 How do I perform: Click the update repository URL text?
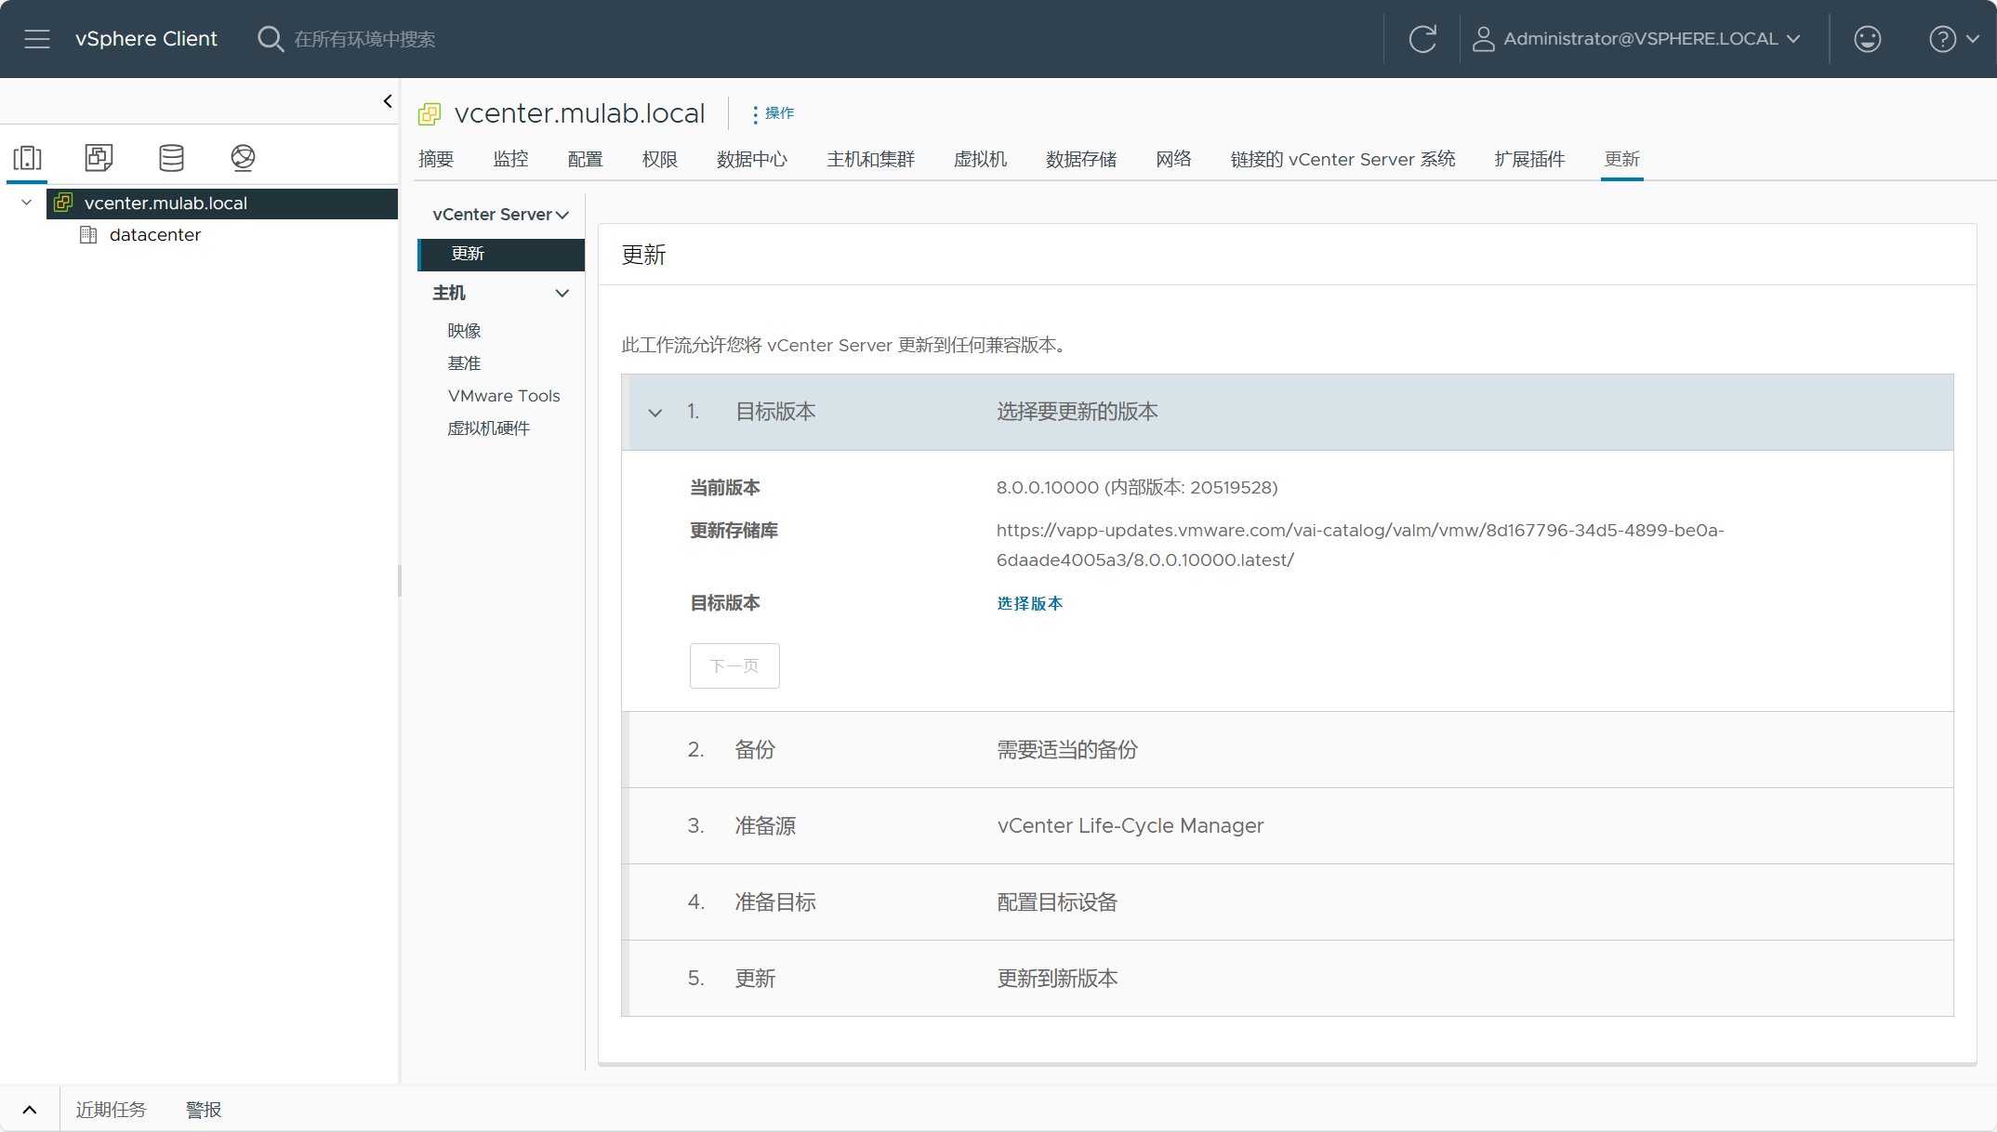[x=1360, y=545]
